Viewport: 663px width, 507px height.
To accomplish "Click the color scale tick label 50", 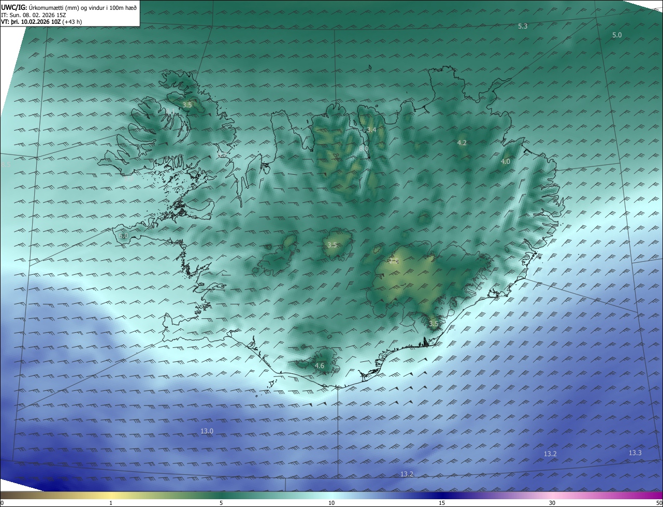I will [659, 503].
